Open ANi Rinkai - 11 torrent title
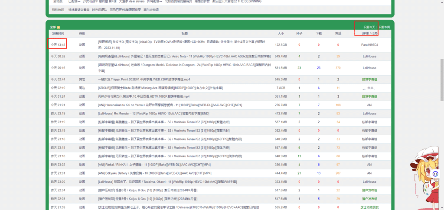Image resolution: width=444 pixels, height=210 pixels. click(x=155, y=165)
